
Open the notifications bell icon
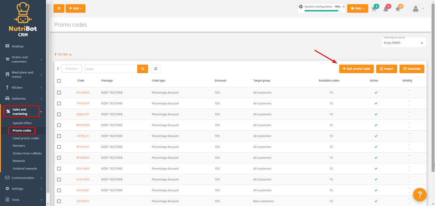click(386, 9)
